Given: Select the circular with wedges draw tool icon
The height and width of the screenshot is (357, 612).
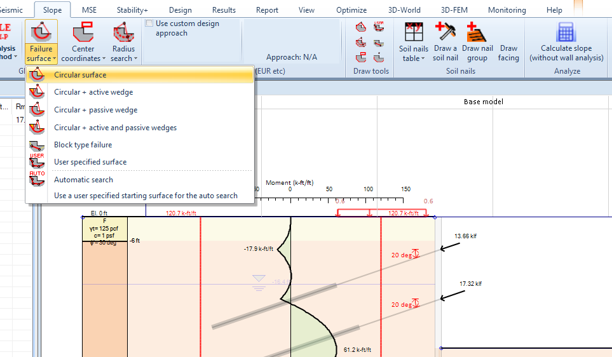Looking at the screenshot, I should [x=360, y=42].
